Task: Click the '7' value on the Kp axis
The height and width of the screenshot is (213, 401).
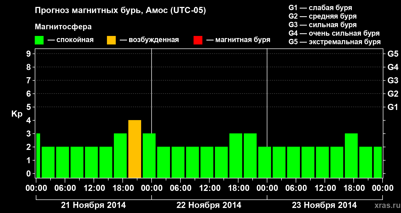Action: click(29, 81)
